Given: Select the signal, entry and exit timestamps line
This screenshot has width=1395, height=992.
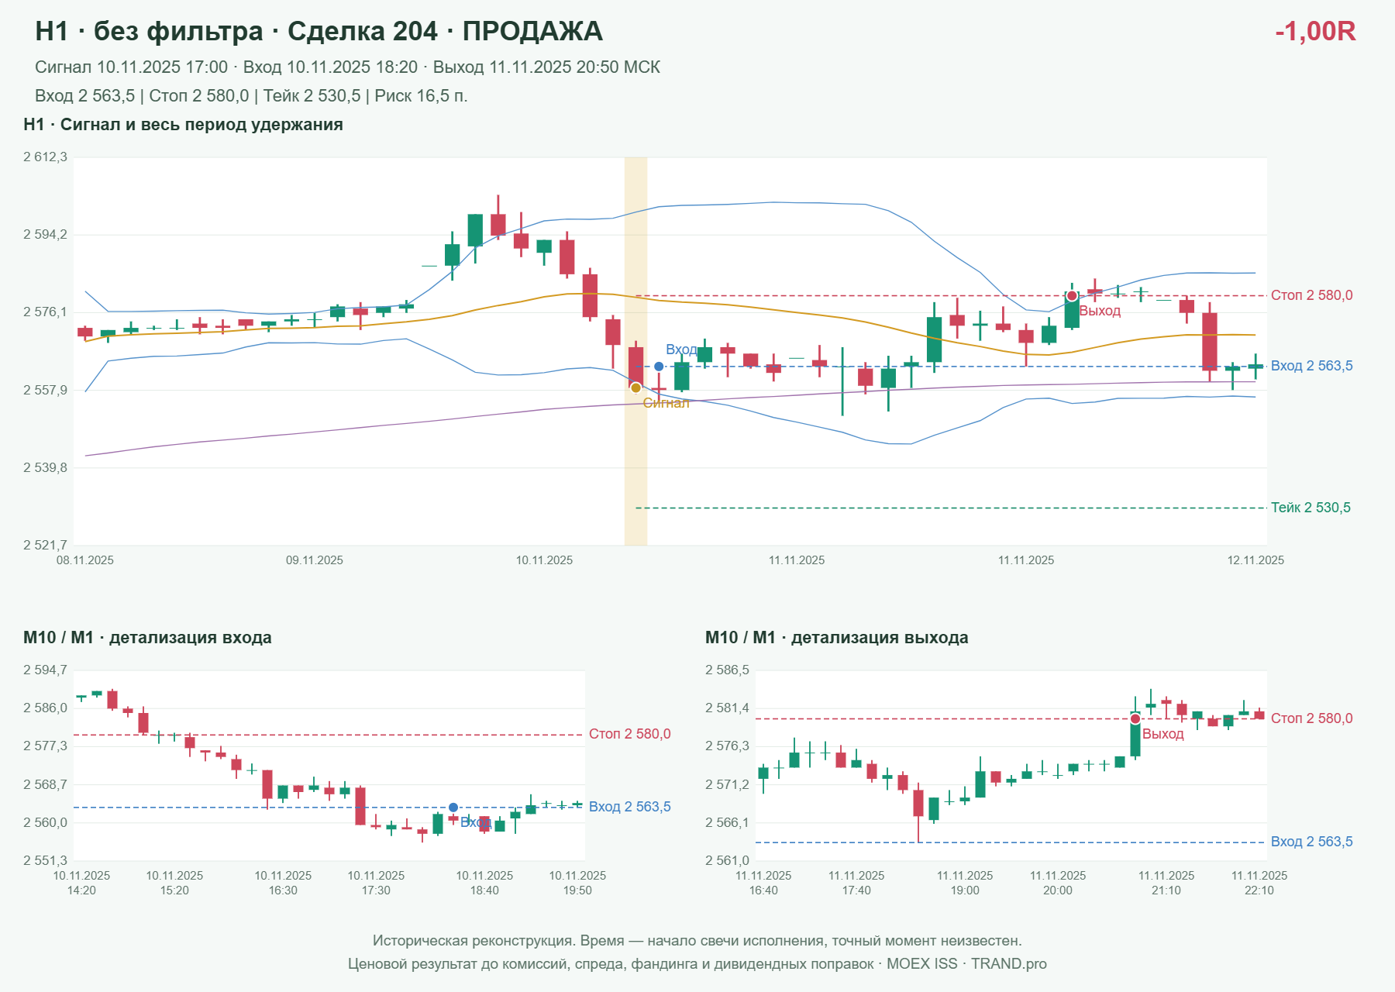Looking at the screenshot, I should tap(347, 67).
